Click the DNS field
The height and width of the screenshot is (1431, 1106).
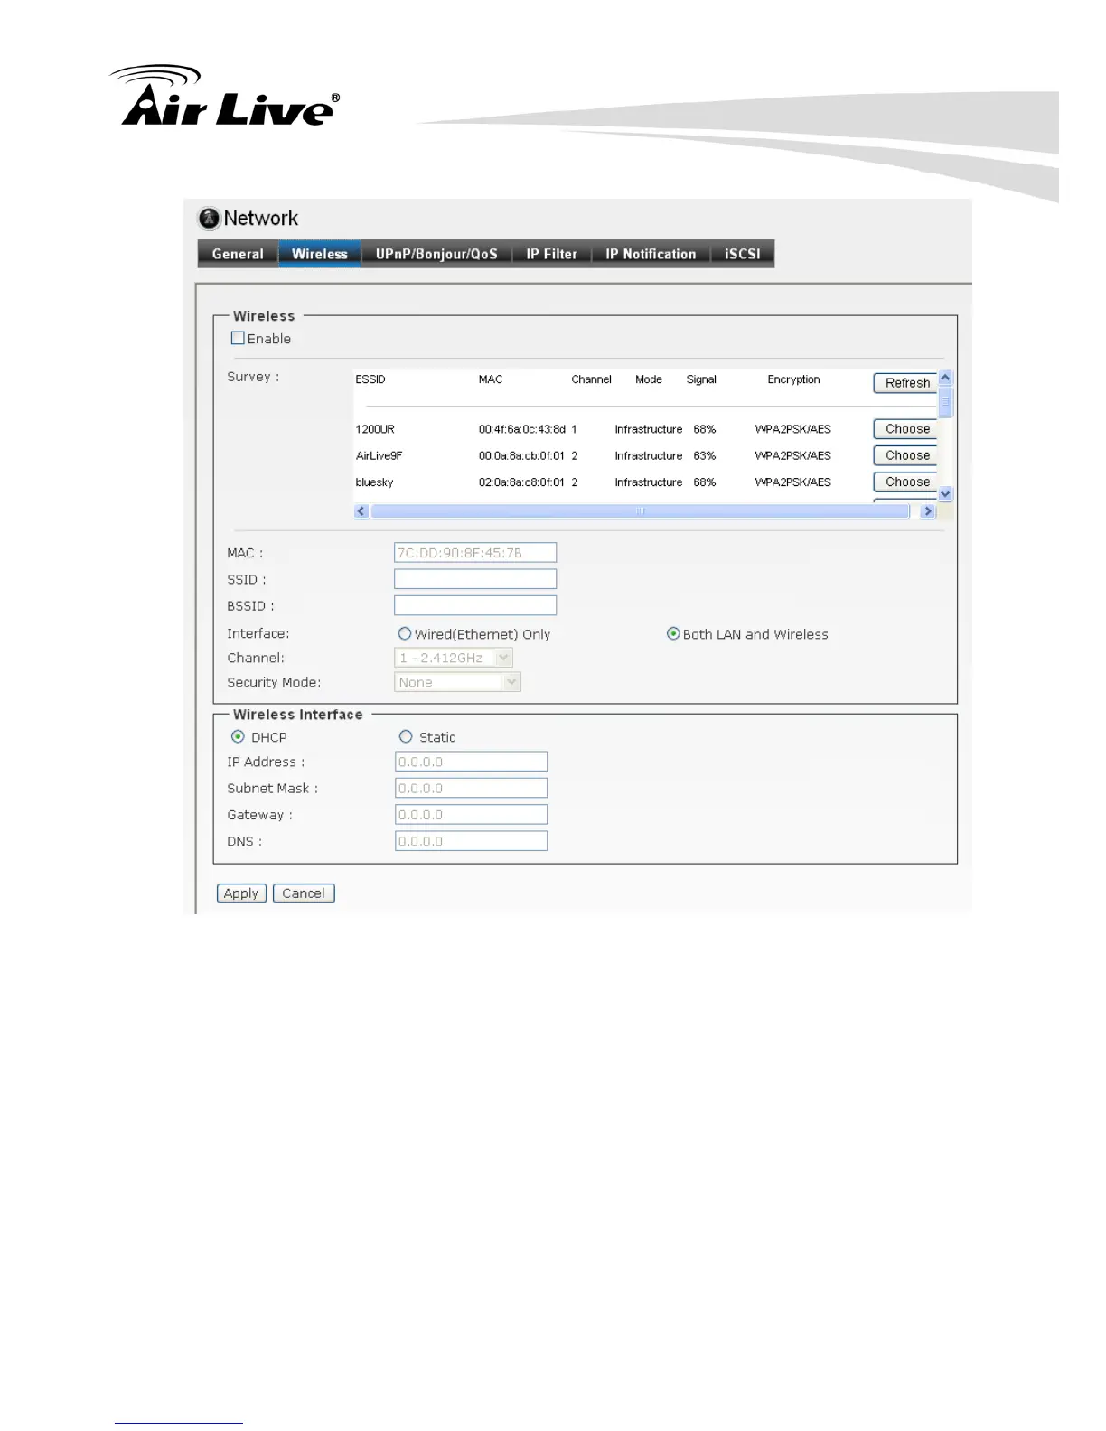tap(472, 841)
